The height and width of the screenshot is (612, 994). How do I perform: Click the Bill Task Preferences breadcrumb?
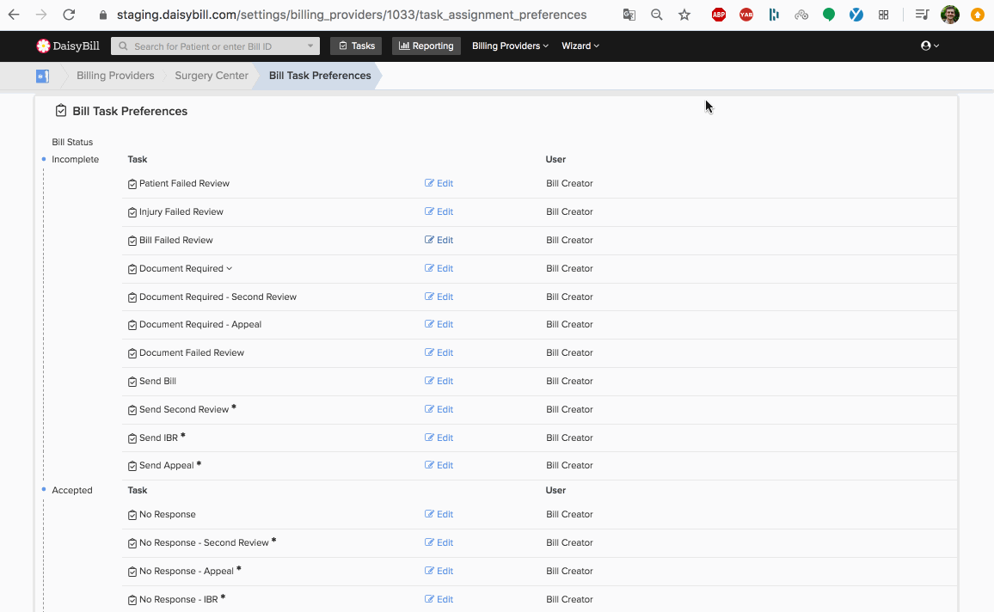click(320, 76)
